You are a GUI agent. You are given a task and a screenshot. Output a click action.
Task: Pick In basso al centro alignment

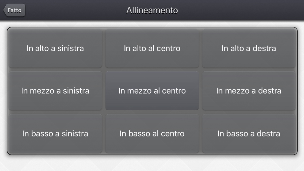(x=152, y=133)
